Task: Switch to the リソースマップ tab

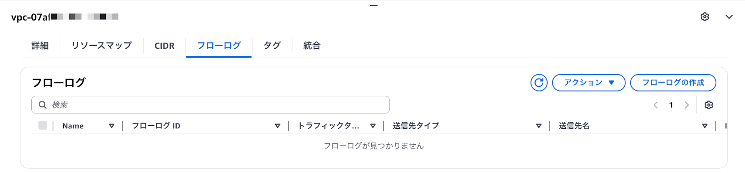Action: coord(102,46)
